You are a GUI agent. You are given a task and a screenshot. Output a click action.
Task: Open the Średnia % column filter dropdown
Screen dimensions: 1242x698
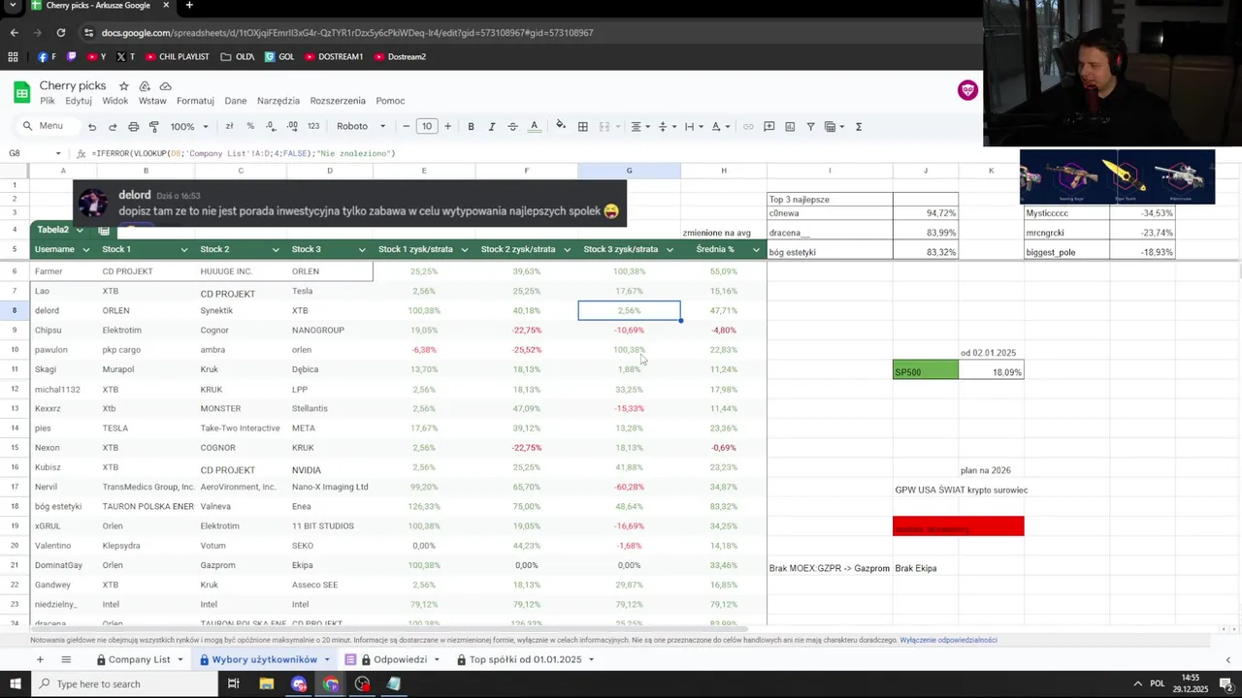tap(756, 250)
